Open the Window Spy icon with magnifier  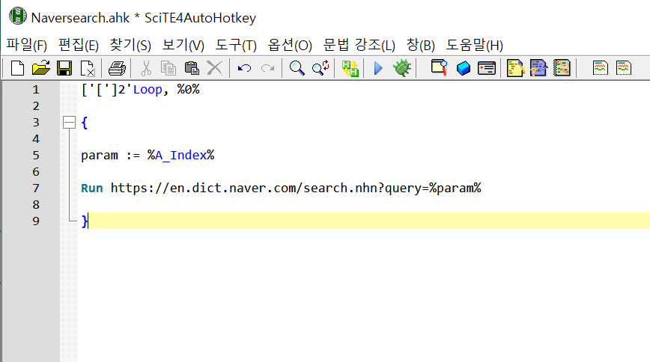439,67
